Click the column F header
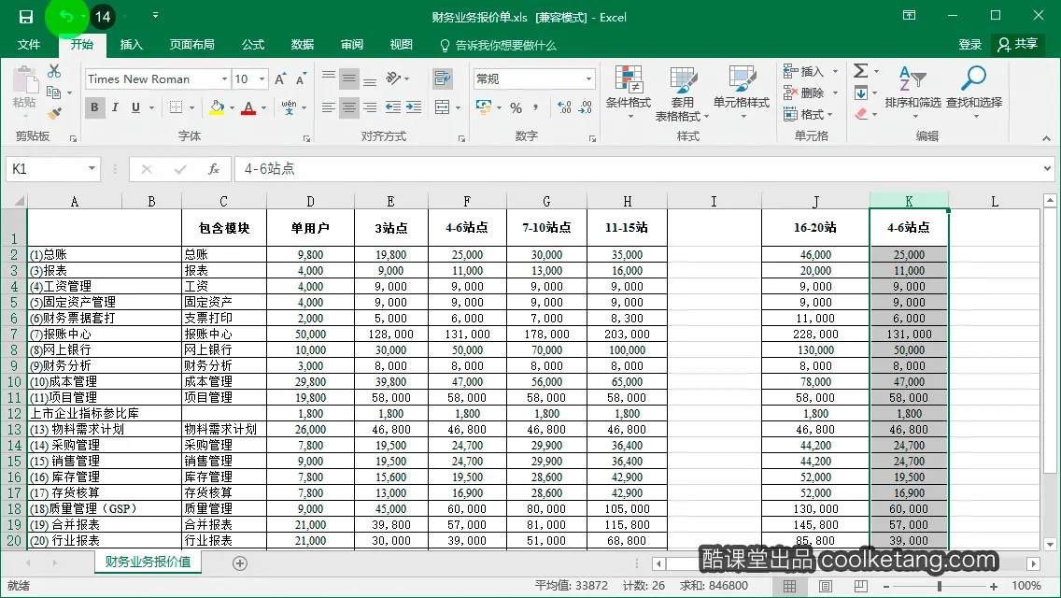1061x598 pixels. pyautogui.click(x=467, y=201)
